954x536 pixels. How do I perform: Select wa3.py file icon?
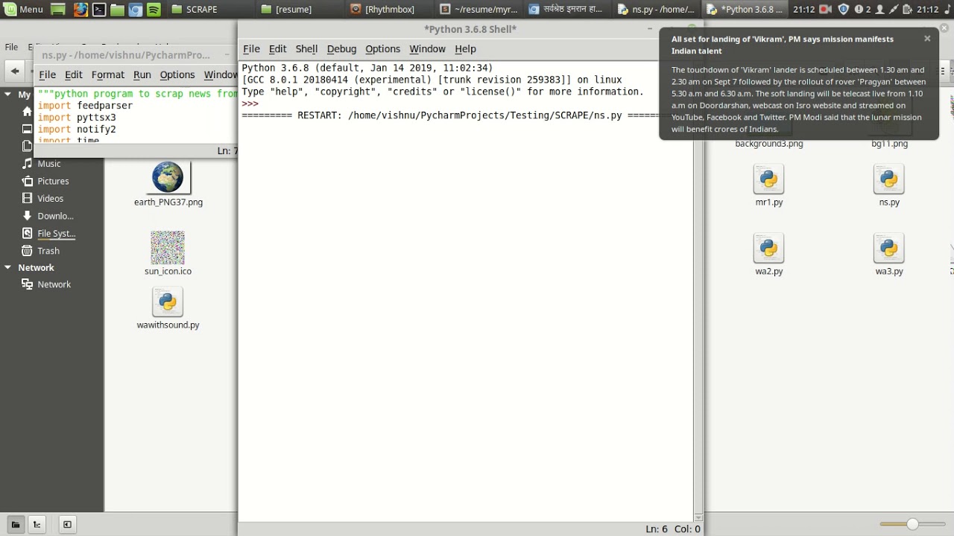[x=888, y=249]
